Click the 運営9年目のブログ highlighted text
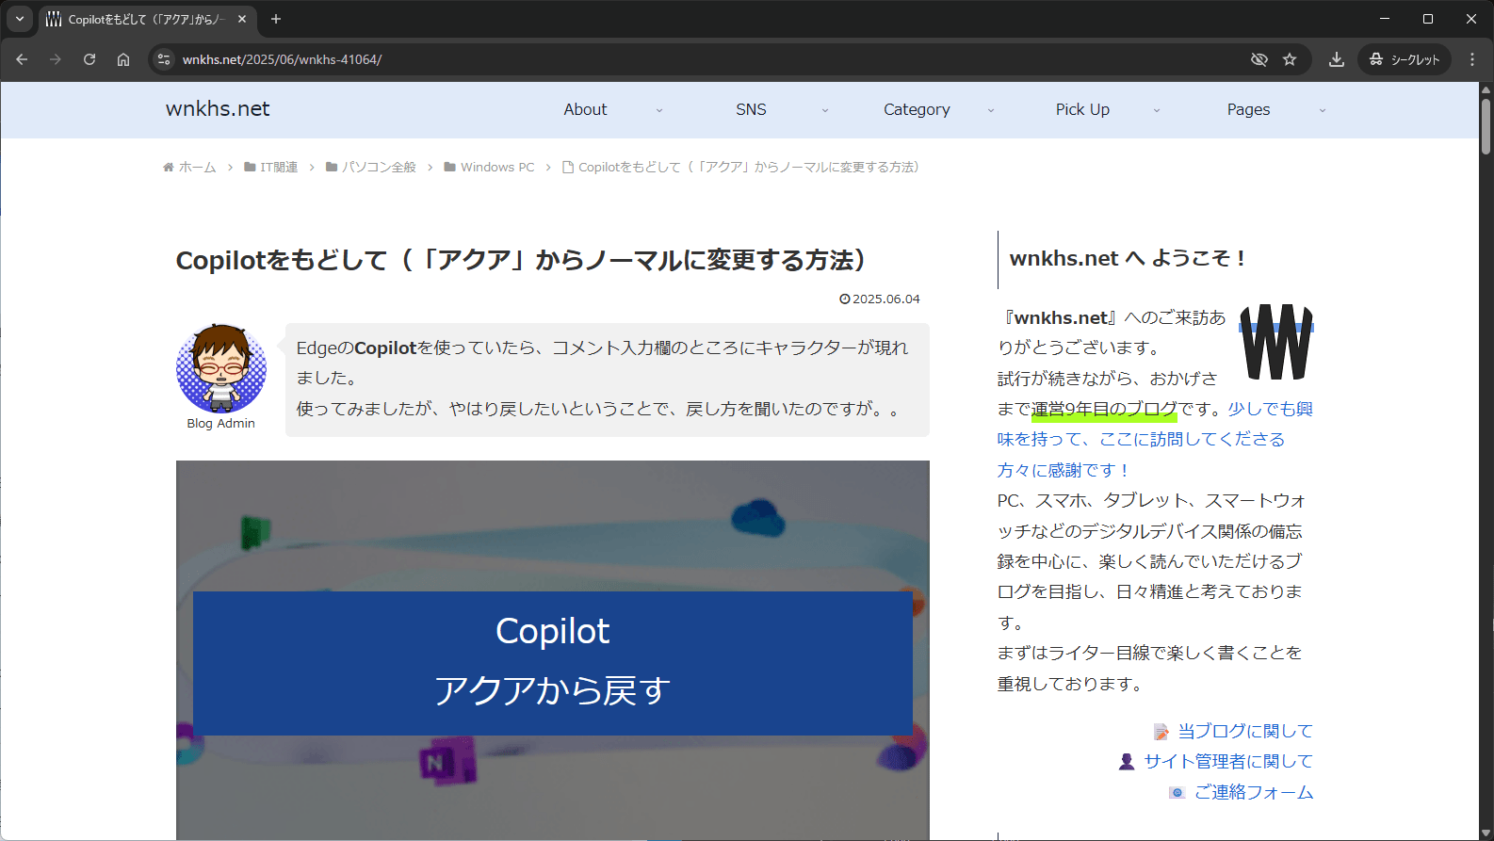This screenshot has height=841, width=1494. coord(1104,409)
